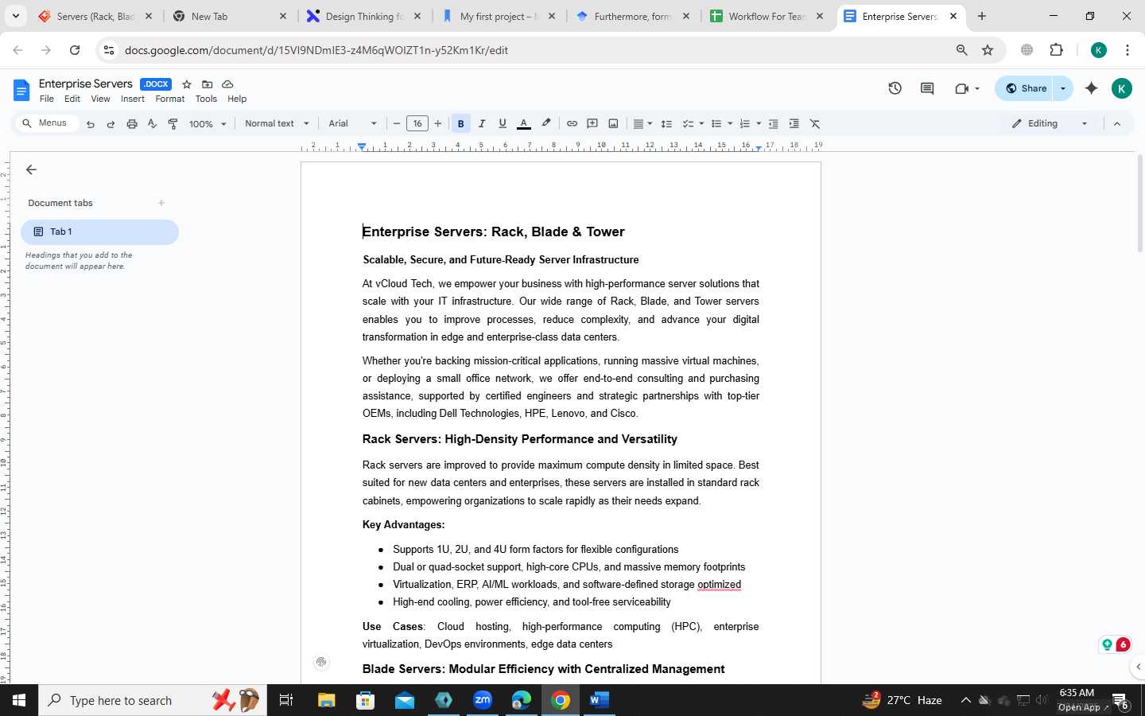Show all comments icon in header
The width and height of the screenshot is (1145, 716).
click(x=927, y=88)
